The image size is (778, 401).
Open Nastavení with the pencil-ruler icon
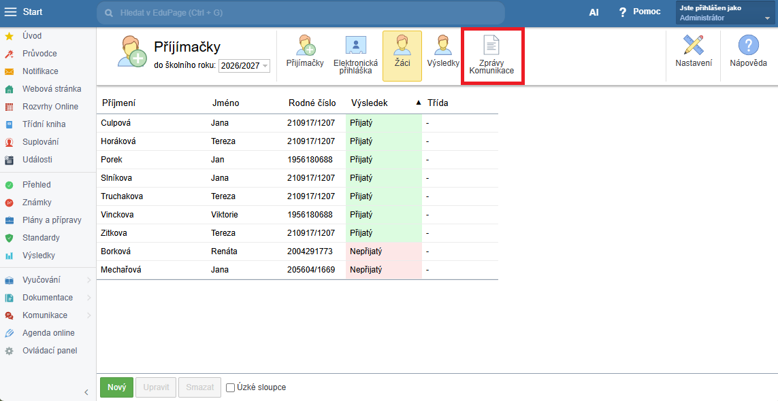(x=694, y=53)
